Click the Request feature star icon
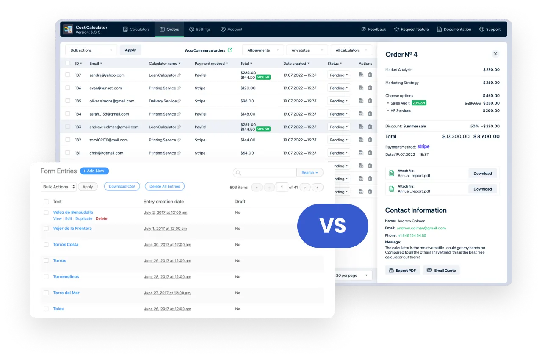 [x=396, y=29]
